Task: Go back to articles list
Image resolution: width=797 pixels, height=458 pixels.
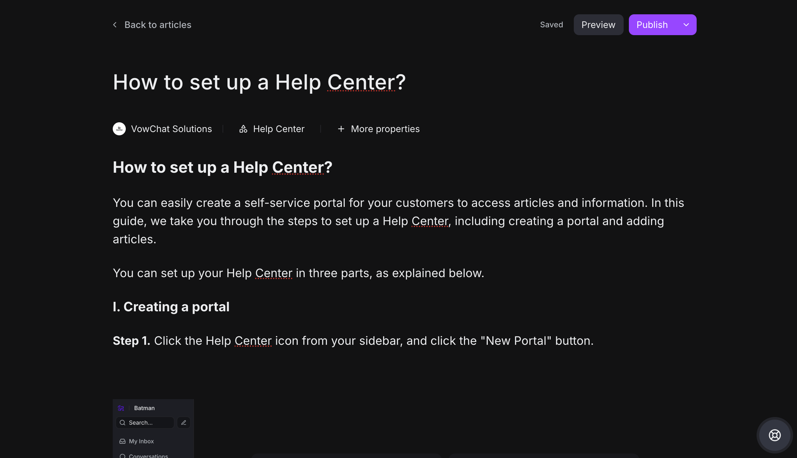Action: click(158, 25)
